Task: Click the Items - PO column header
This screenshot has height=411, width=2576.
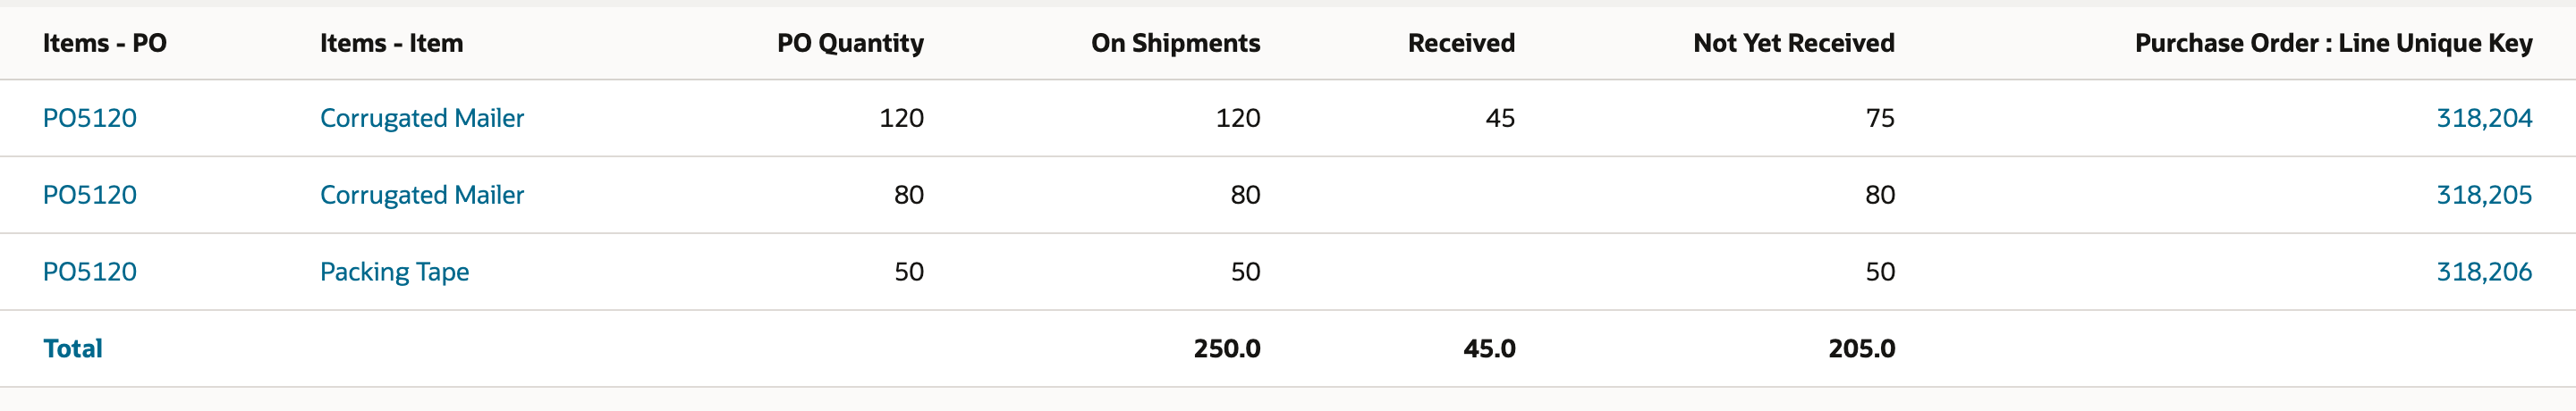Action: click(x=104, y=43)
